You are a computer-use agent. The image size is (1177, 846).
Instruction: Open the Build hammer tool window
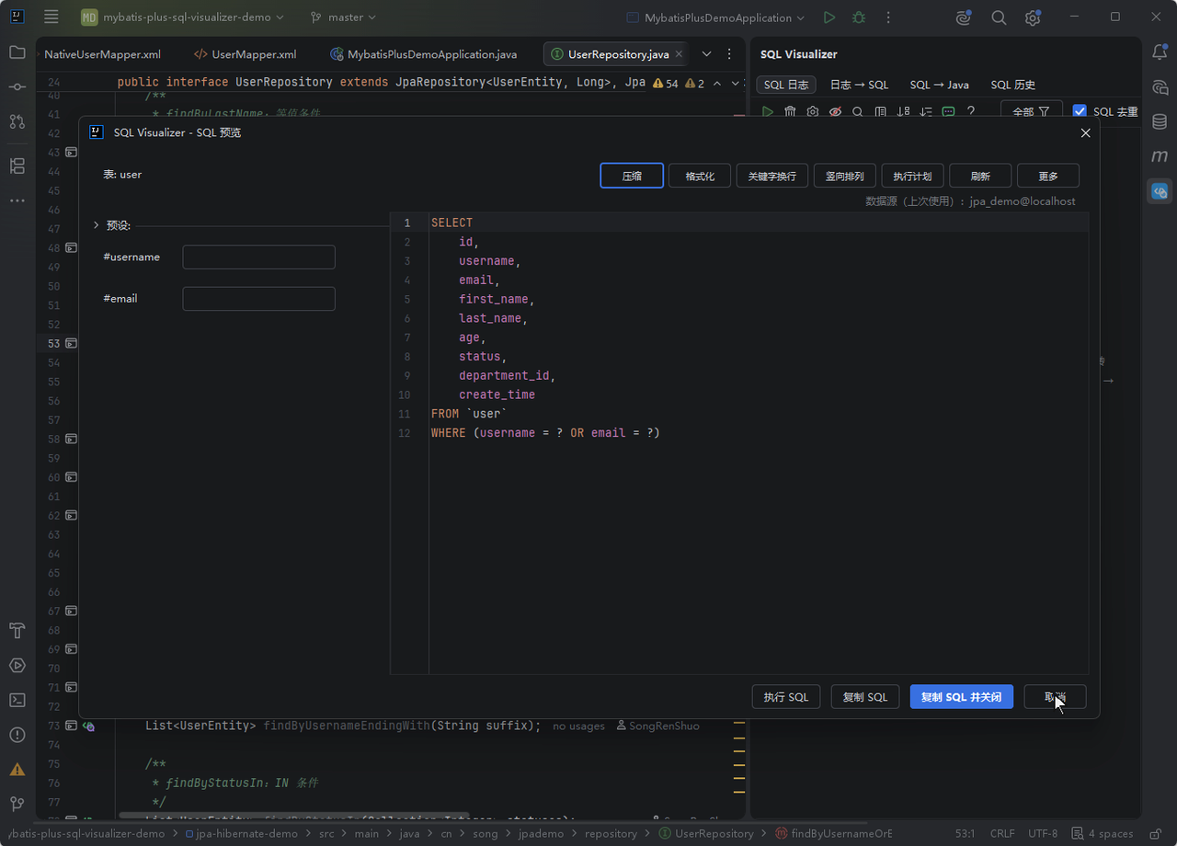click(x=17, y=631)
